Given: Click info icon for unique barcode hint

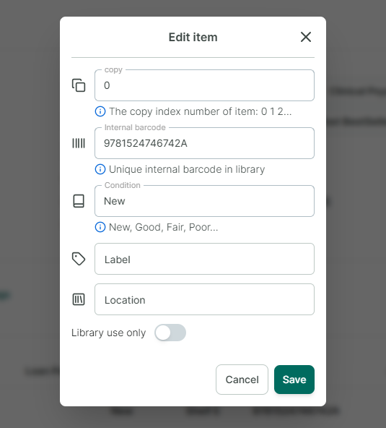Looking at the screenshot, I should click(100, 169).
